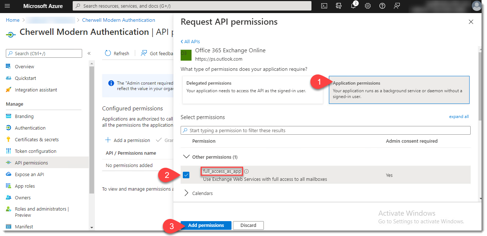Select the Application permissions option

coord(399,90)
